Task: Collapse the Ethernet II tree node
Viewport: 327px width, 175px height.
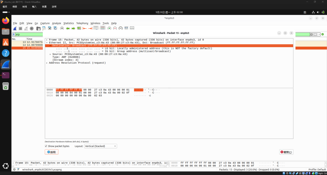Action: pyautogui.click(x=47, y=43)
